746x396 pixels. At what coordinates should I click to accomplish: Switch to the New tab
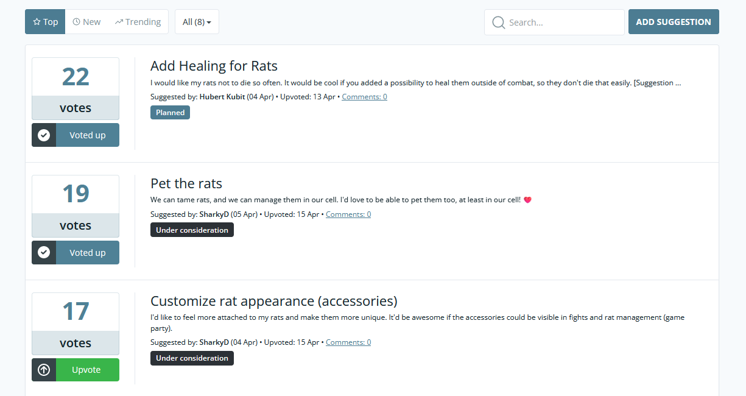pyautogui.click(x=86, y=22)
